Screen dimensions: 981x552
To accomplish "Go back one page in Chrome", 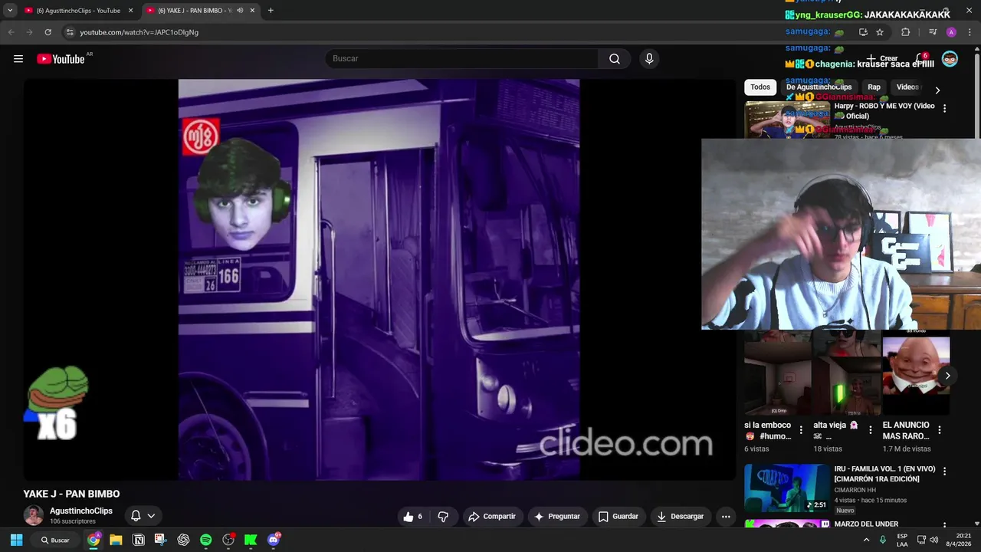I will tap(11, 32).
